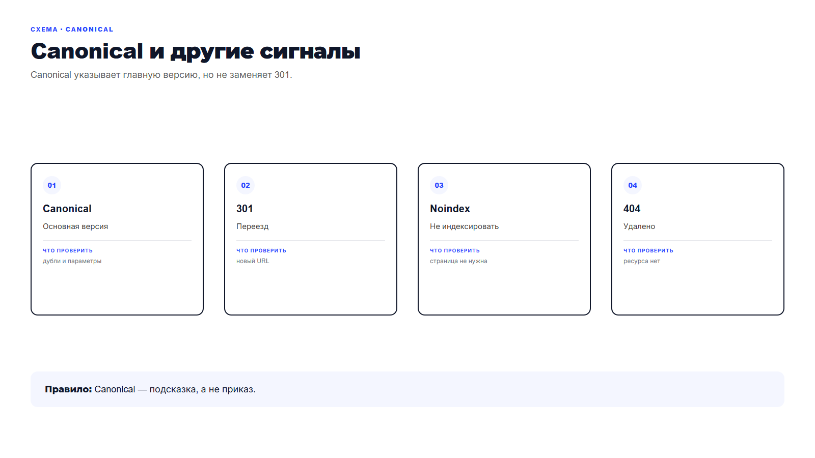Image resolution: width=815 pixels, height=458 pixels.
Task: Click the text 'Переезд'
Action: (x=252, y=226)
